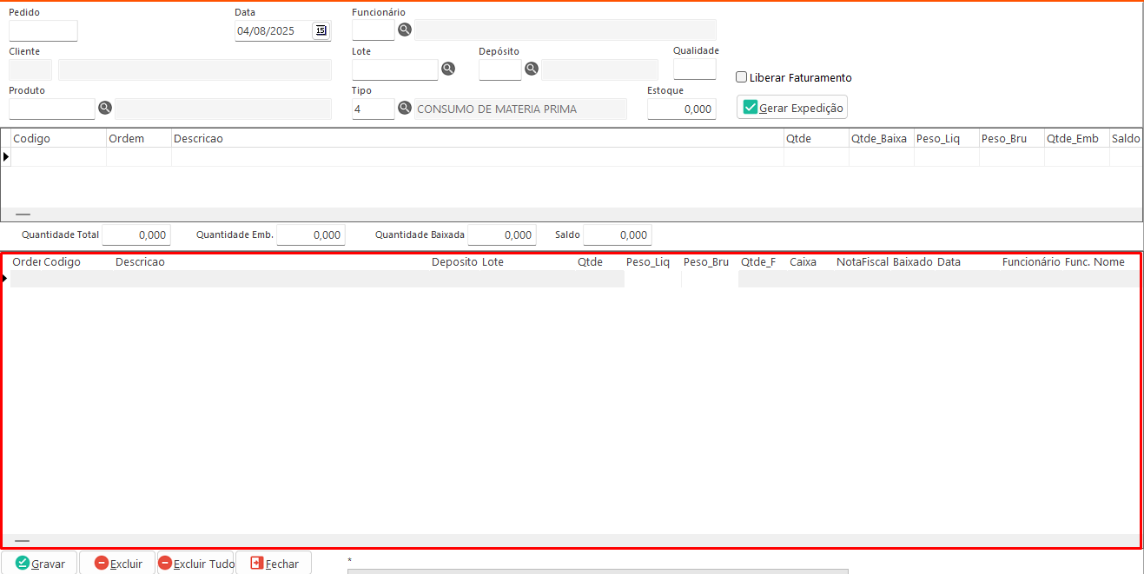Focus the Qualidade input field
This screenshot has height=574, width=1144.
[x=694, y=69]
